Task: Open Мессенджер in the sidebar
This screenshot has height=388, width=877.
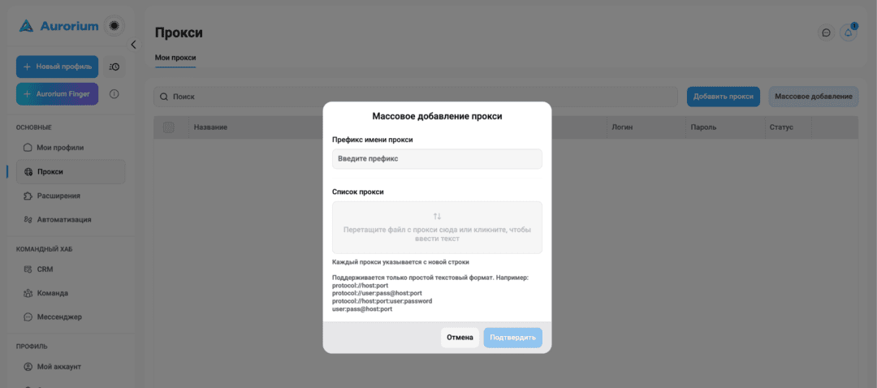Action: [x=71, y=317]
